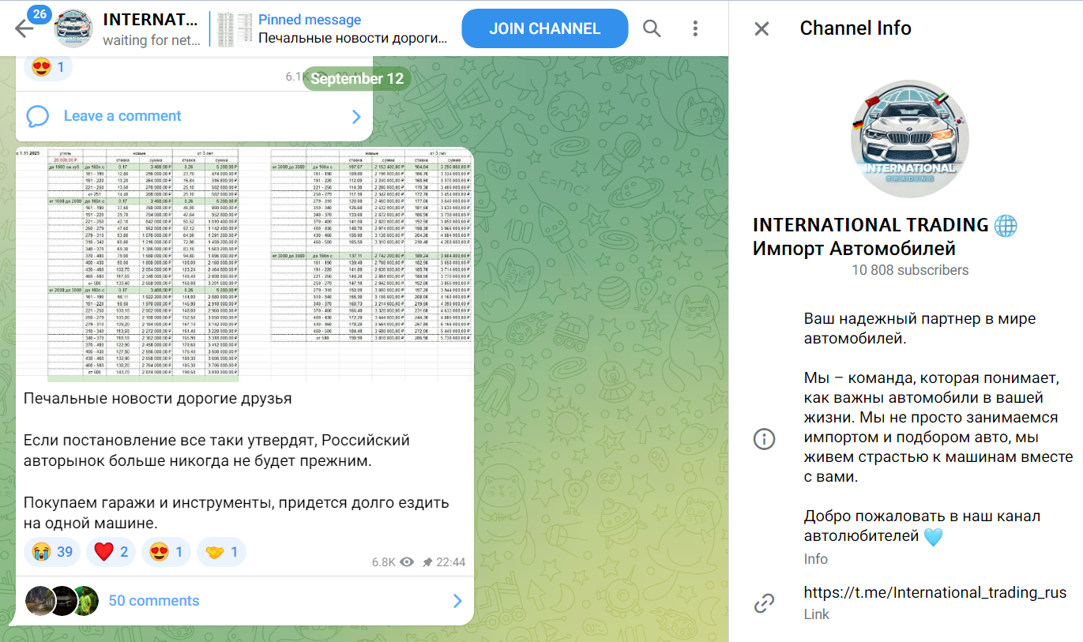Click the back arrow with unread badge
This screenshot has width=1083, height=642.
pos(25,28)
